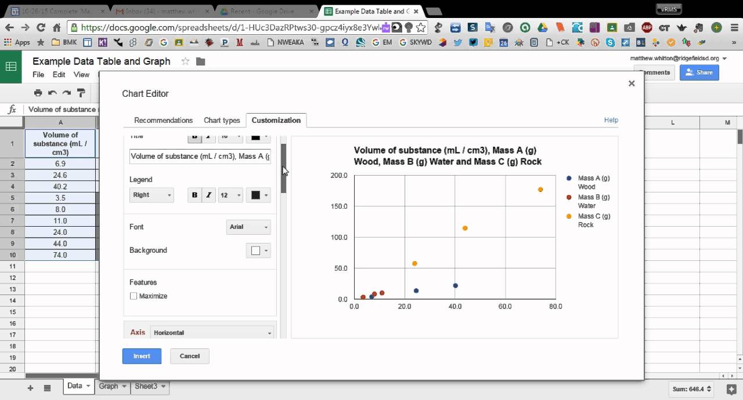Open the Chrome hamburger menu
Viewport: 743px width, 400px height.
(733, 27)
